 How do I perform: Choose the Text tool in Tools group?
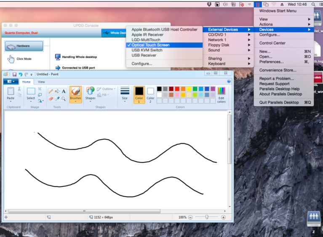point(64,91)
